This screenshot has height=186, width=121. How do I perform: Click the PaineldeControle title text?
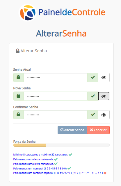pos(72,12)
